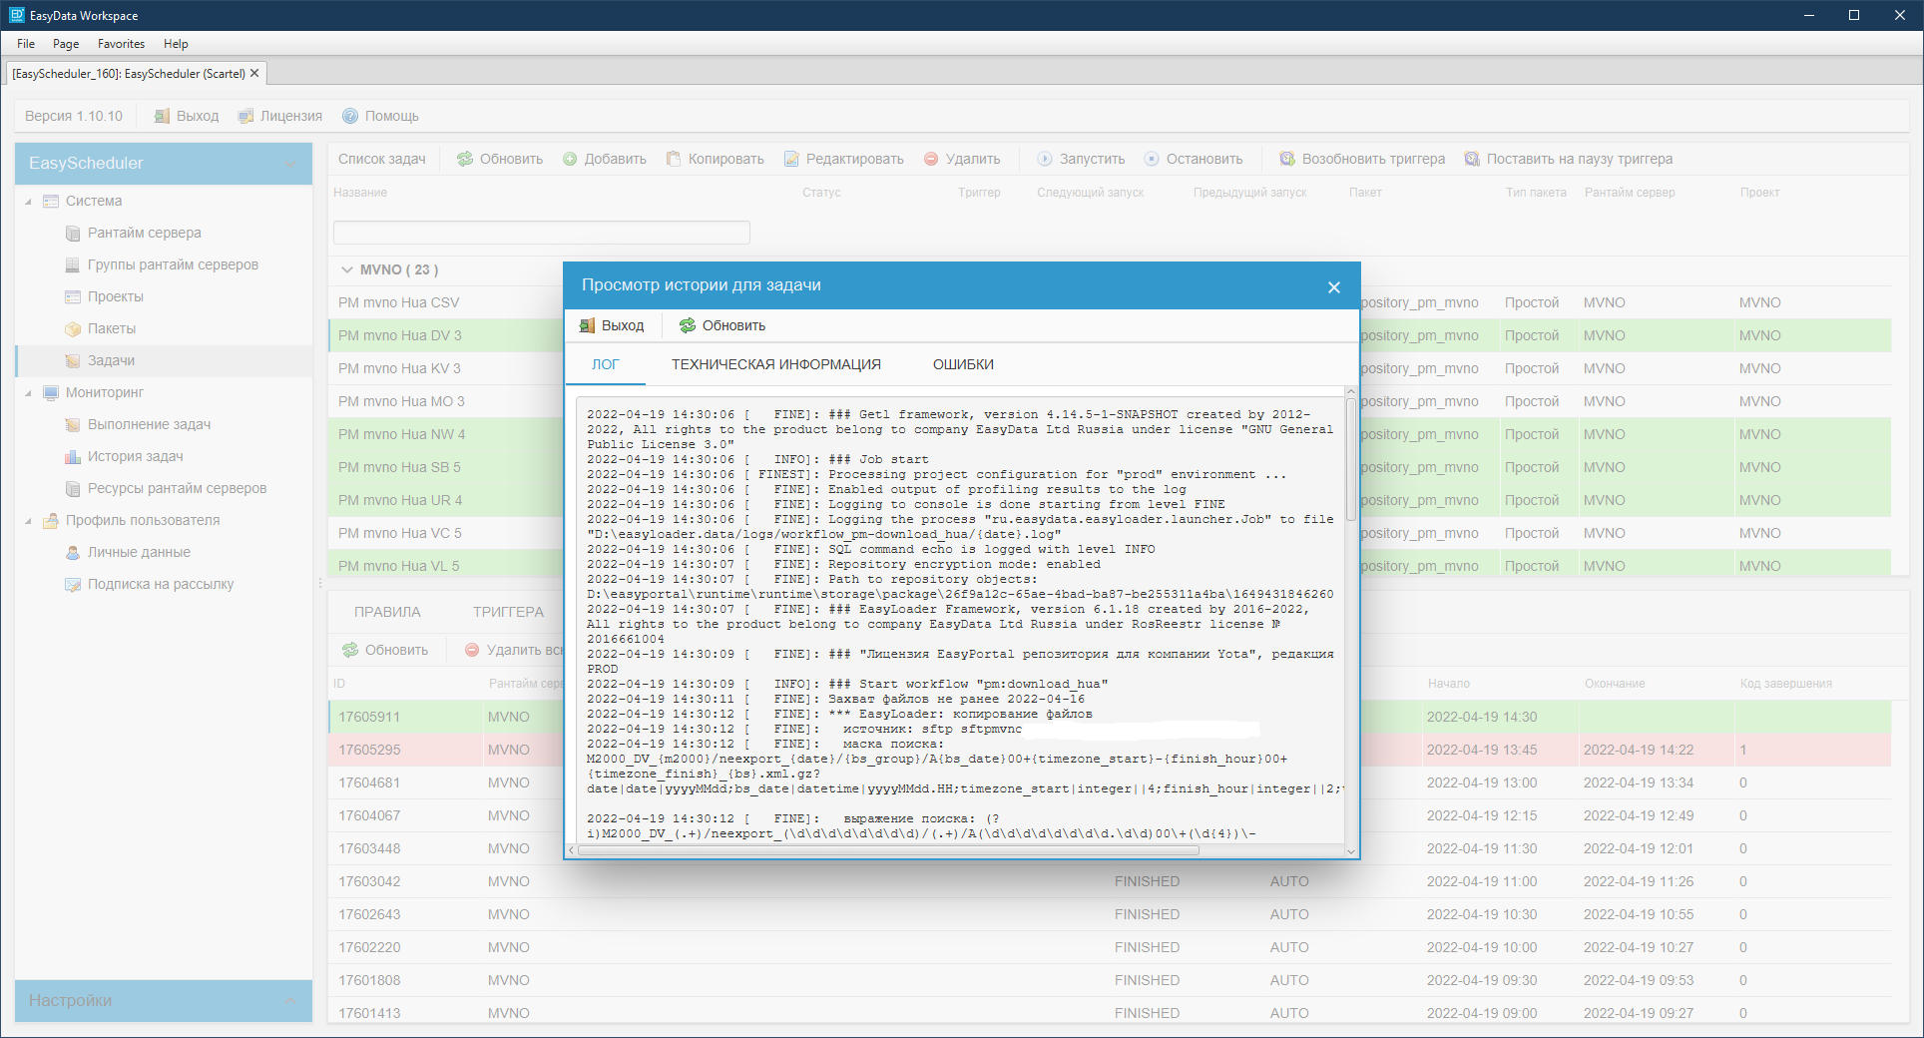Click Копировать copy task icon

pos(674,159)
